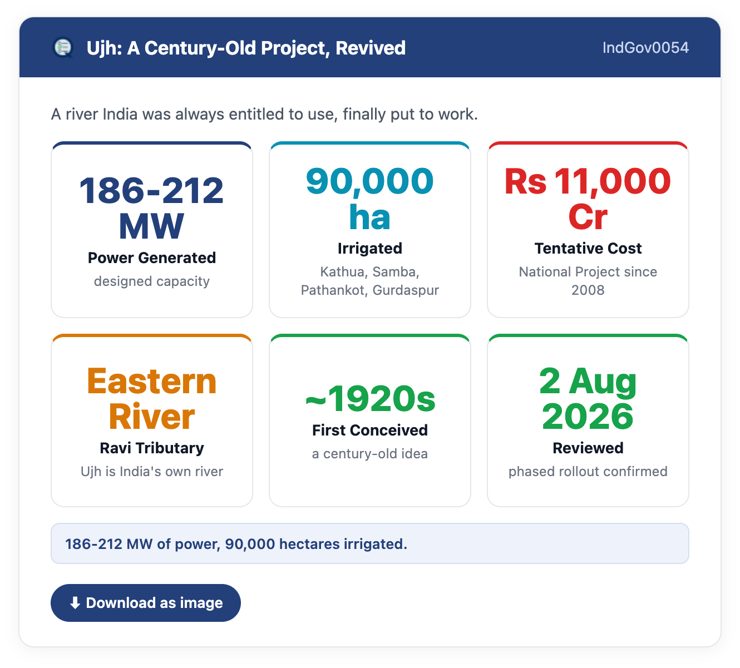Select the 186-212 MW Power Generated card

[x=152, y=230]
